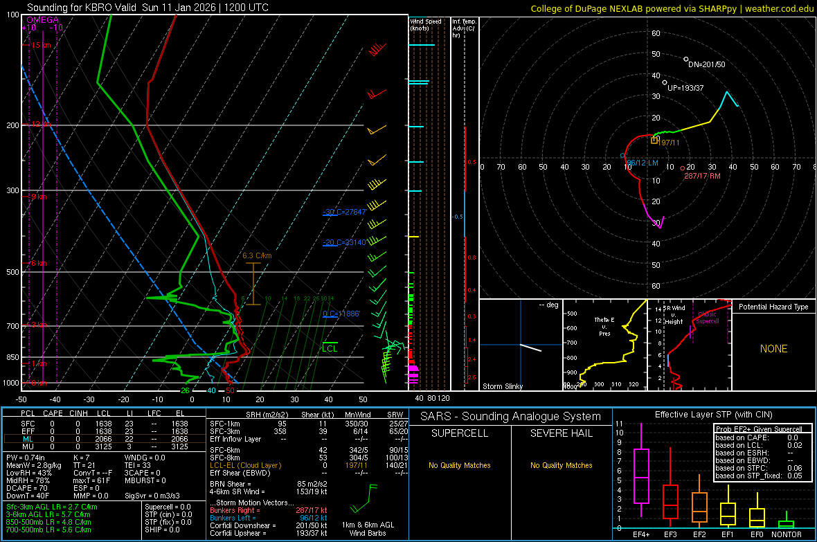Click the red 'Bunkers Right =' line
817x542 pixels.
pyautogui.click(x=269, y=510)
